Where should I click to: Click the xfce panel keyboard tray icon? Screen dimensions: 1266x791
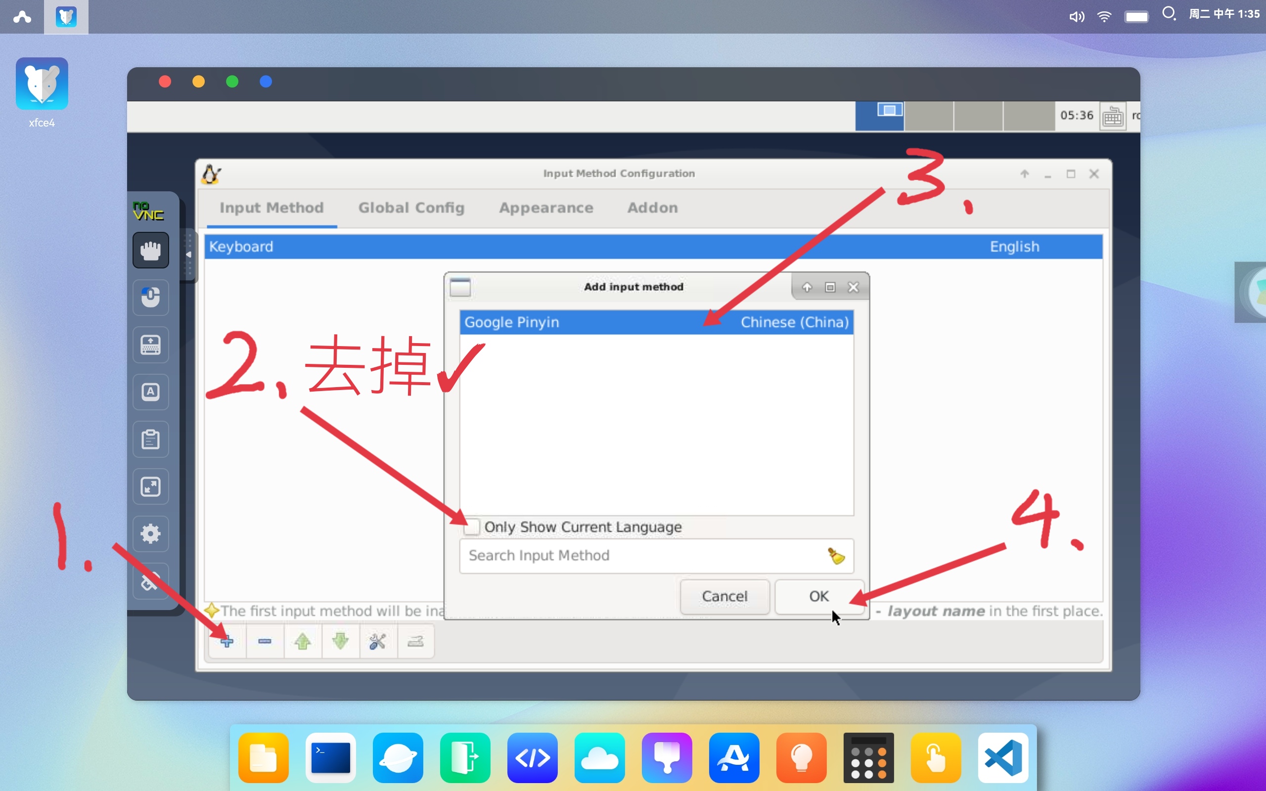pyautogui.click(x=1113, y=116)
